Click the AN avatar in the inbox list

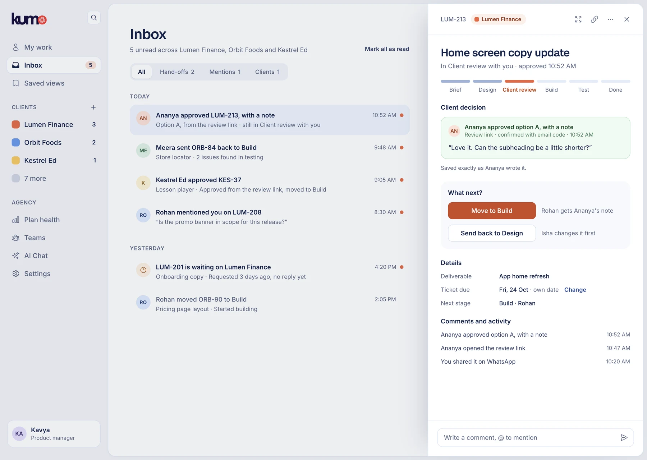143,118
